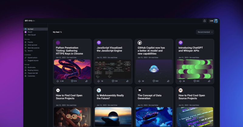
Task: Open Reading history
Action: [x=33, y=70]
